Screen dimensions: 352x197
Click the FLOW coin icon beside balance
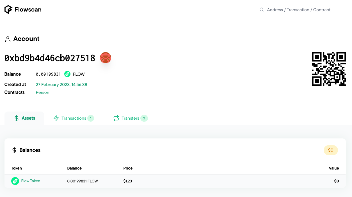(x=67, y=74)
